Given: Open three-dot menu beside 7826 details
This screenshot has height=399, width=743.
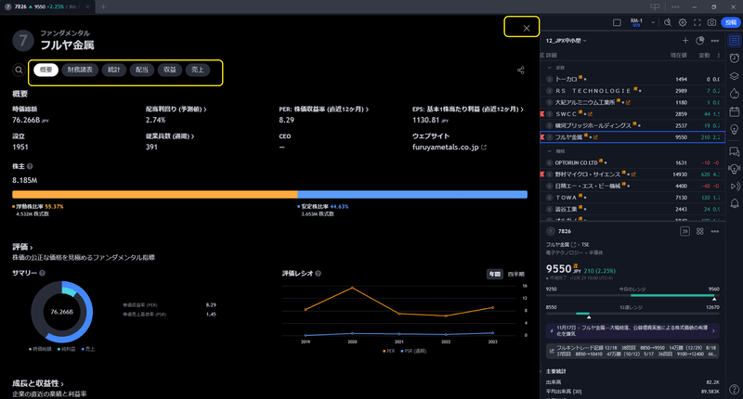Looking at the screenshot, I should 714,231.
